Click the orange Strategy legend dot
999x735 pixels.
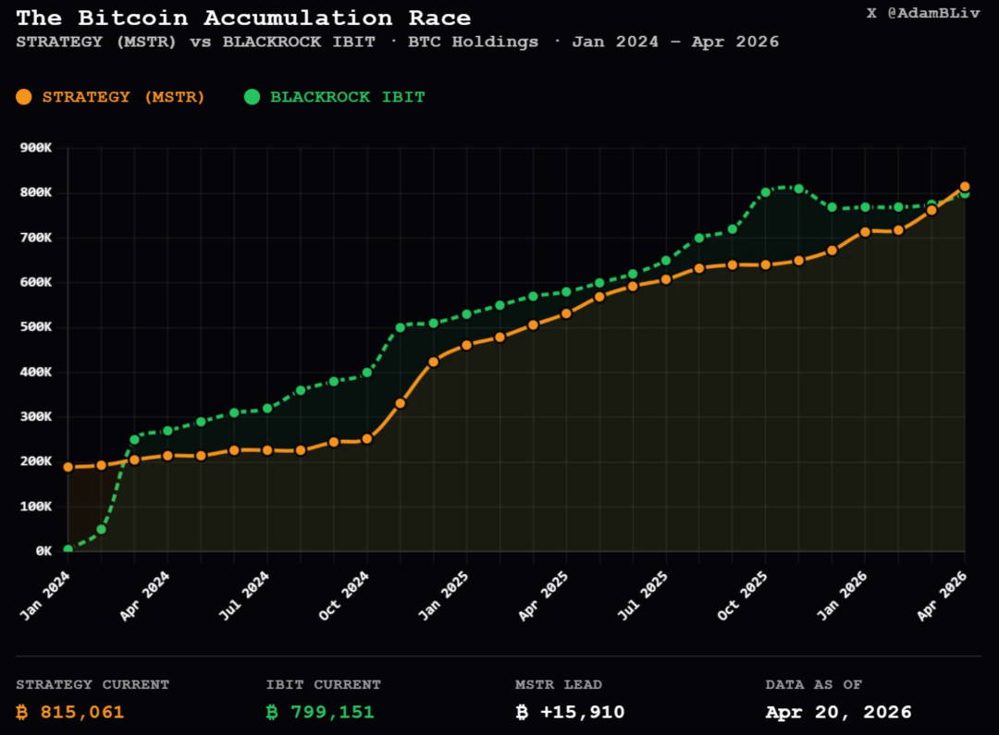[x=23, y=97]
